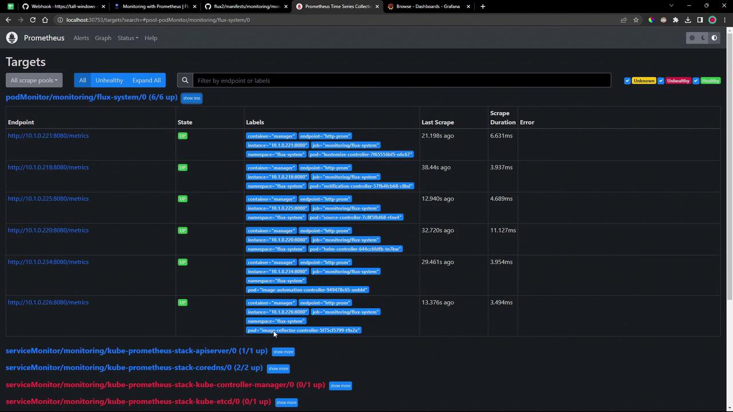Click the browser profile avatar icon
The image size is (733, 412).
[x=712, y=20]
